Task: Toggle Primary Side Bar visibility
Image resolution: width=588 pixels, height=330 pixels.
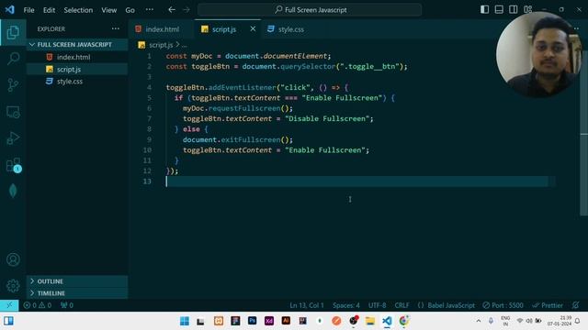Action: pyautogui.click(x=484, y=10)
